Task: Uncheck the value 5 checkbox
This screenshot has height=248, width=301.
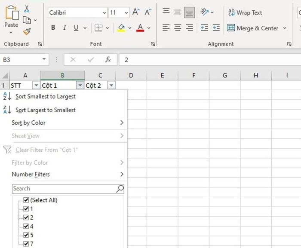Action: [26, 235]
